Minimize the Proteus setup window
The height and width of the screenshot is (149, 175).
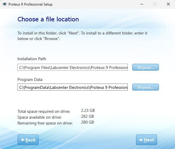[x=141, y=4]
